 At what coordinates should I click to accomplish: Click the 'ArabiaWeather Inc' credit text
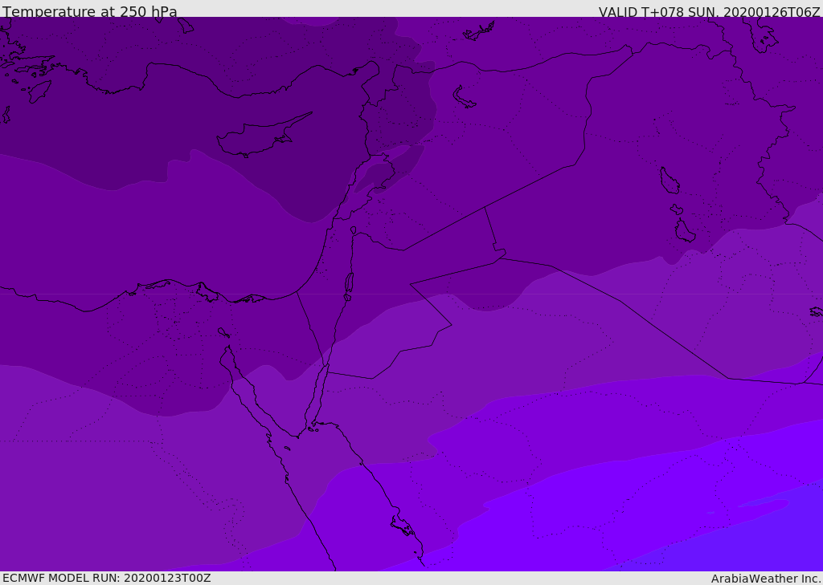click(765, 579)
